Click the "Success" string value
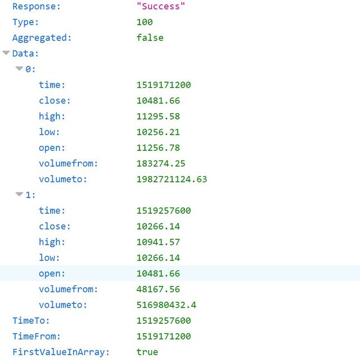 point(161,7)
